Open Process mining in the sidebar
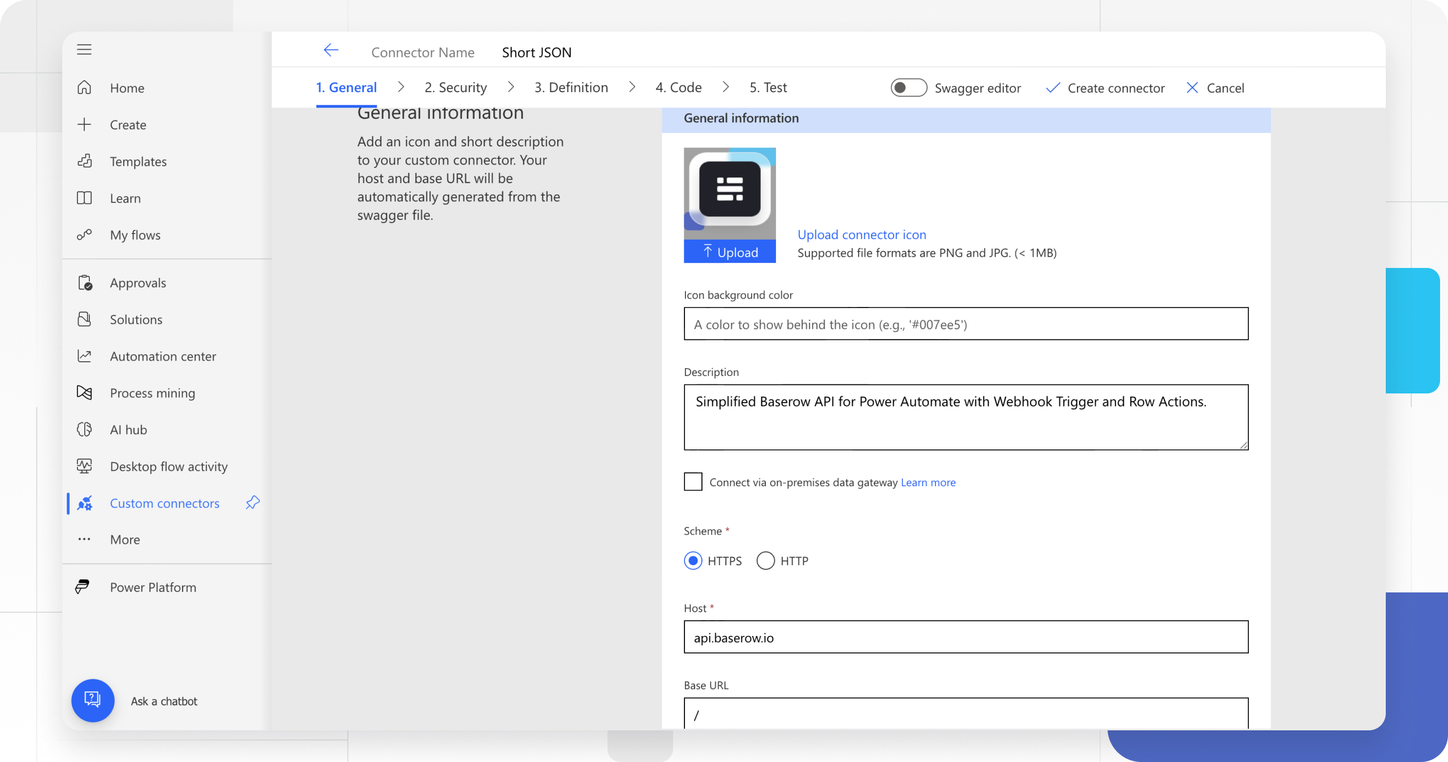 click(x=152, y=393)
